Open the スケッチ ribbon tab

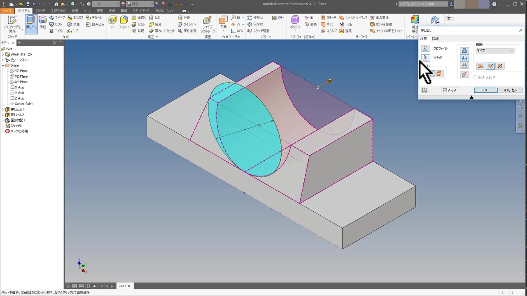pos(40,11)
